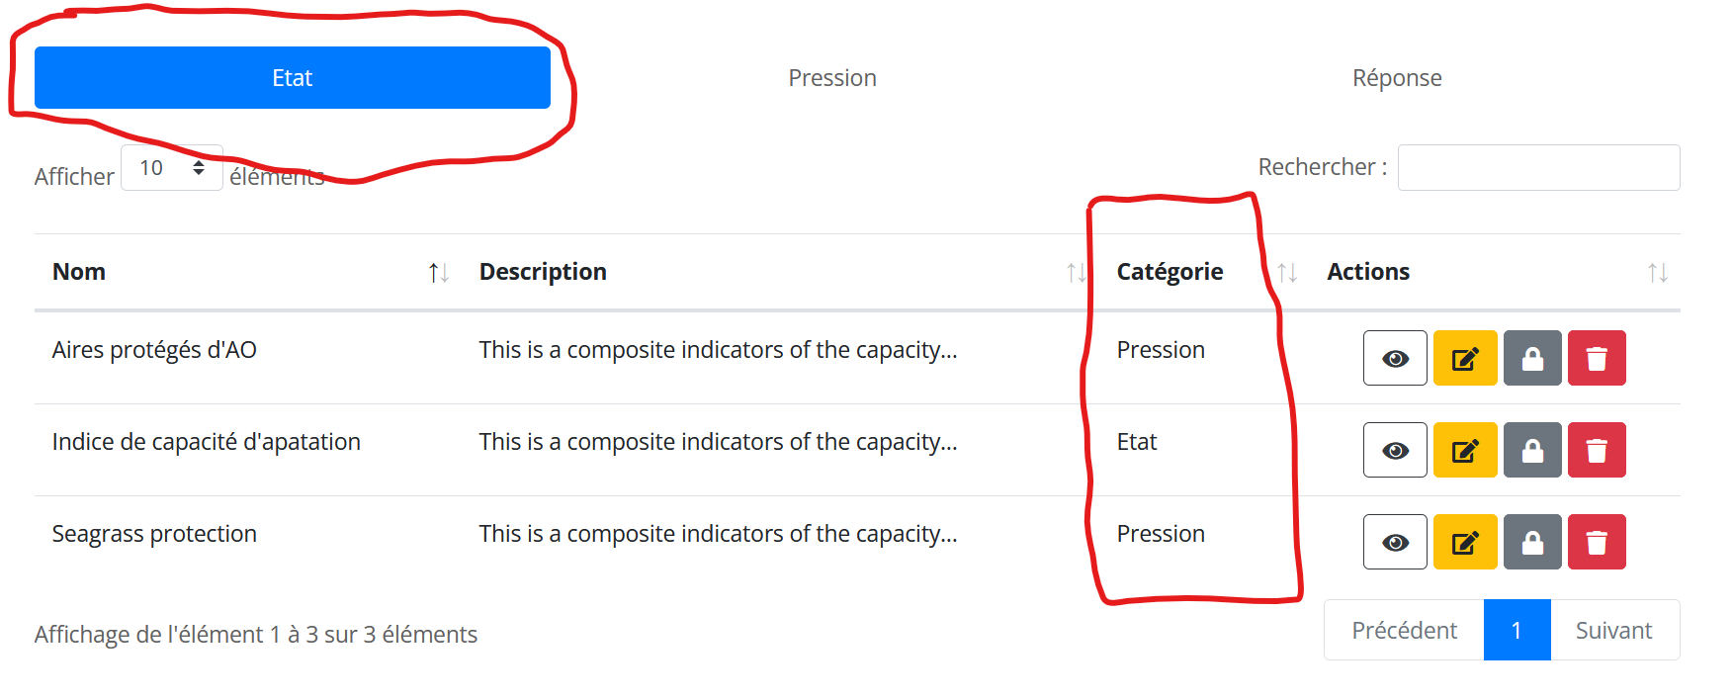Delete the Aires protégés d'AO row
The width and height of the screenshot is (1733, 700).
point(1597,358)
